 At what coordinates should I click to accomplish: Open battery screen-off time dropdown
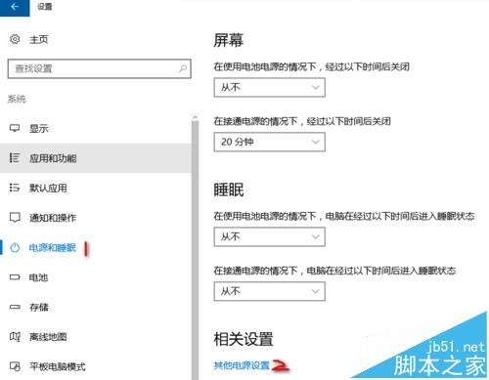pyautogui.click(x=269, y=87)
